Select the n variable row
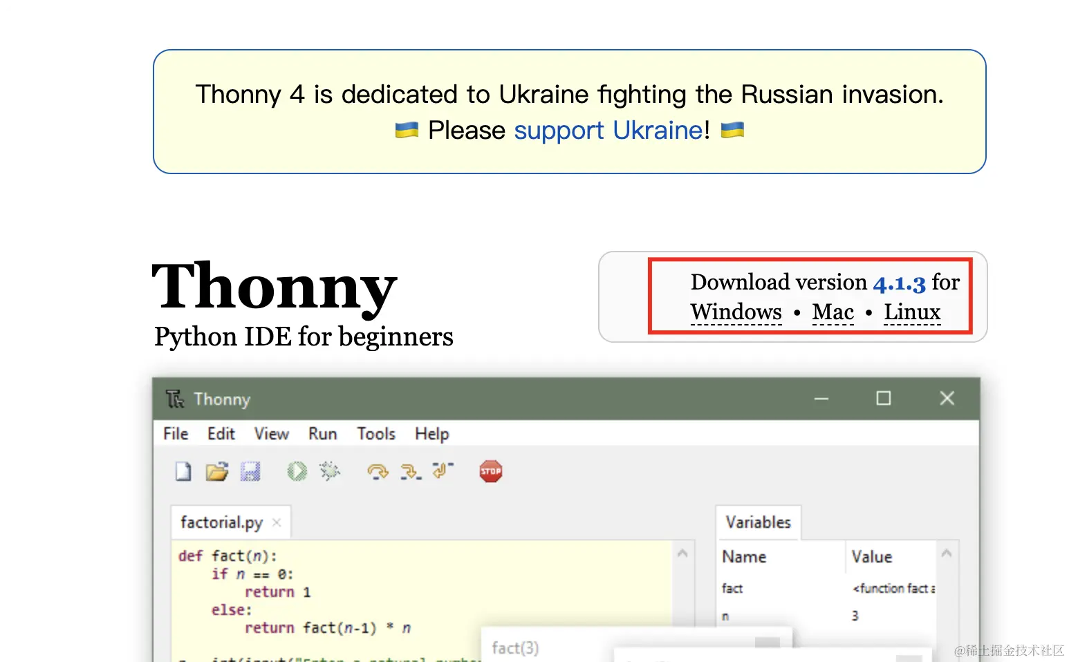Viewport: 1069px width, 662px height. (x=828, y=616)
